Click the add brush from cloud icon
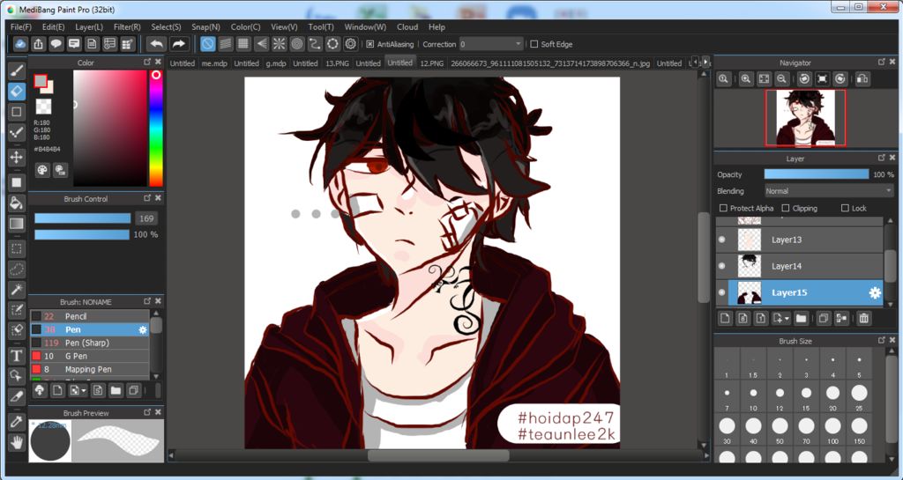 (39, 391)
